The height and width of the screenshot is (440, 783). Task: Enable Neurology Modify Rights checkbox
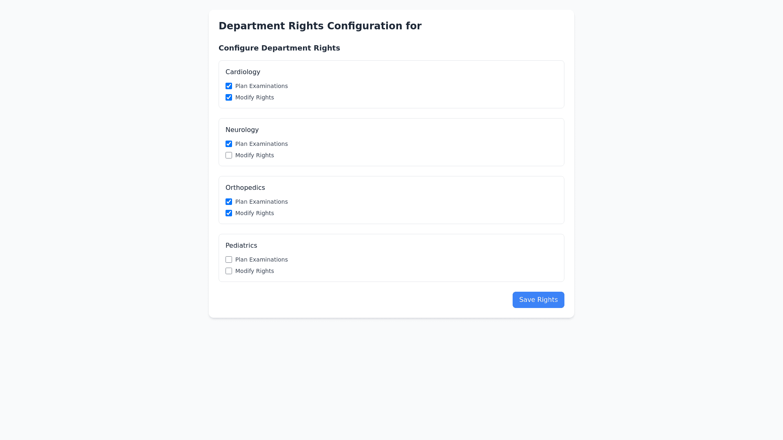click(x=229, y=155)
